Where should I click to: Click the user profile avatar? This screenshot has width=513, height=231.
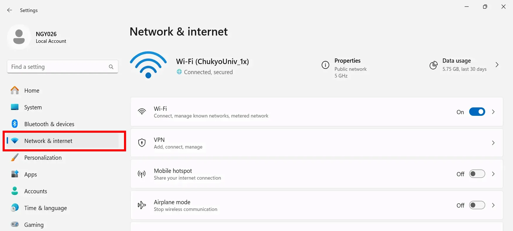pos(19,37)
